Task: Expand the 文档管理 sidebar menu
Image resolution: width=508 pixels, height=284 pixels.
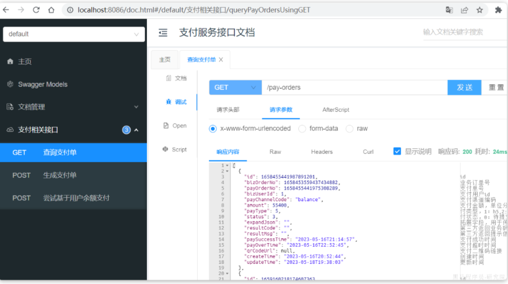Action: (73, 107)
